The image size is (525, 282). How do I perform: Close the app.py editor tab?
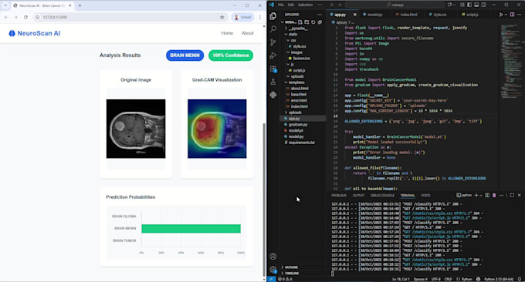(x=355, y=15)
